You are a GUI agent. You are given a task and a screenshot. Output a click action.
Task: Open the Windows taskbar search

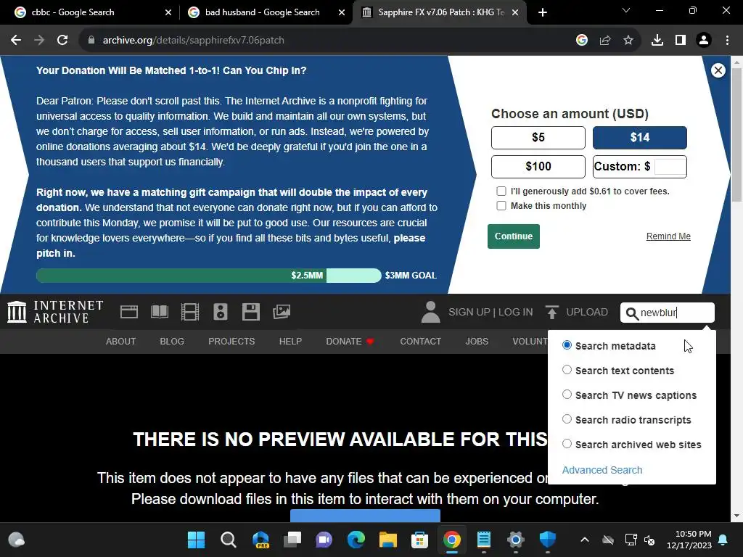(229, 540)
